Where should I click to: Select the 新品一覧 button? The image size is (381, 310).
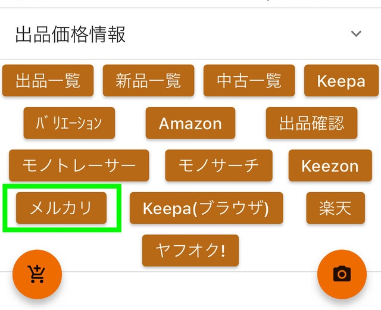(148, 80)
